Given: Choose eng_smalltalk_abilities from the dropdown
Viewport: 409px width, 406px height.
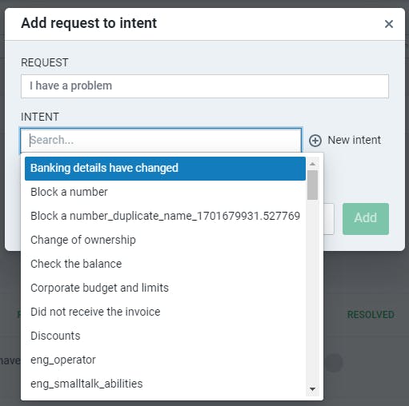Looking at the screenshot, I should pyautogui.click(x=165, y=384).
